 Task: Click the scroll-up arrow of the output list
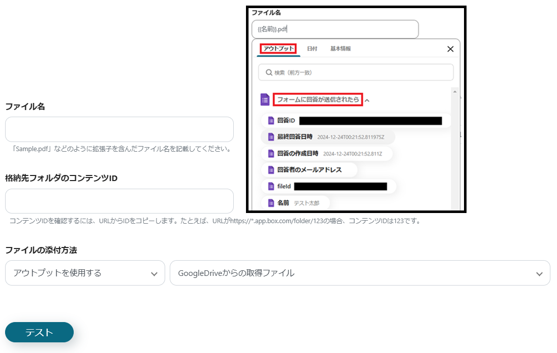(455, 92)
